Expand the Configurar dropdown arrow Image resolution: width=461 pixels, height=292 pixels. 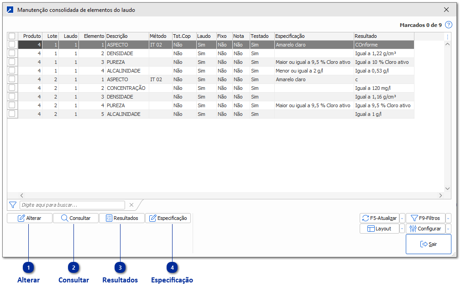click(448, 229)
